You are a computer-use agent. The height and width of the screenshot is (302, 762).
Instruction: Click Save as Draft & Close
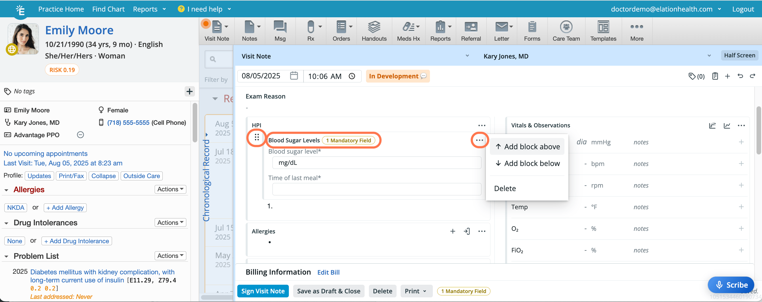(328, 291)
